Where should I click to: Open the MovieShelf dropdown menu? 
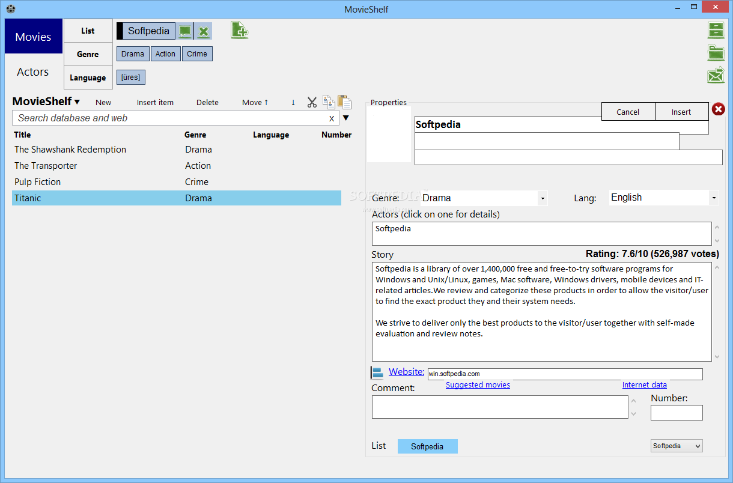[x=46, y=102]
